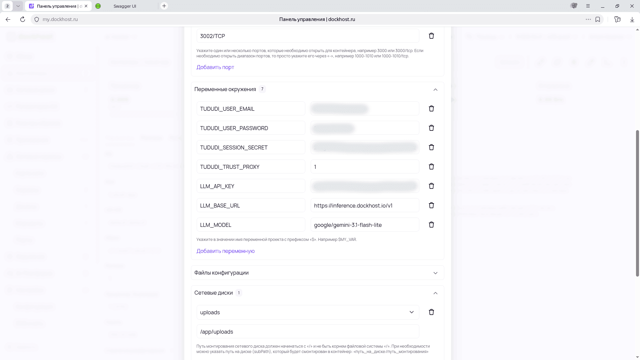Collapse the Переменные окружения section
Image resolution: width=640 pixels, height=360 pixels.
[435, 89]
